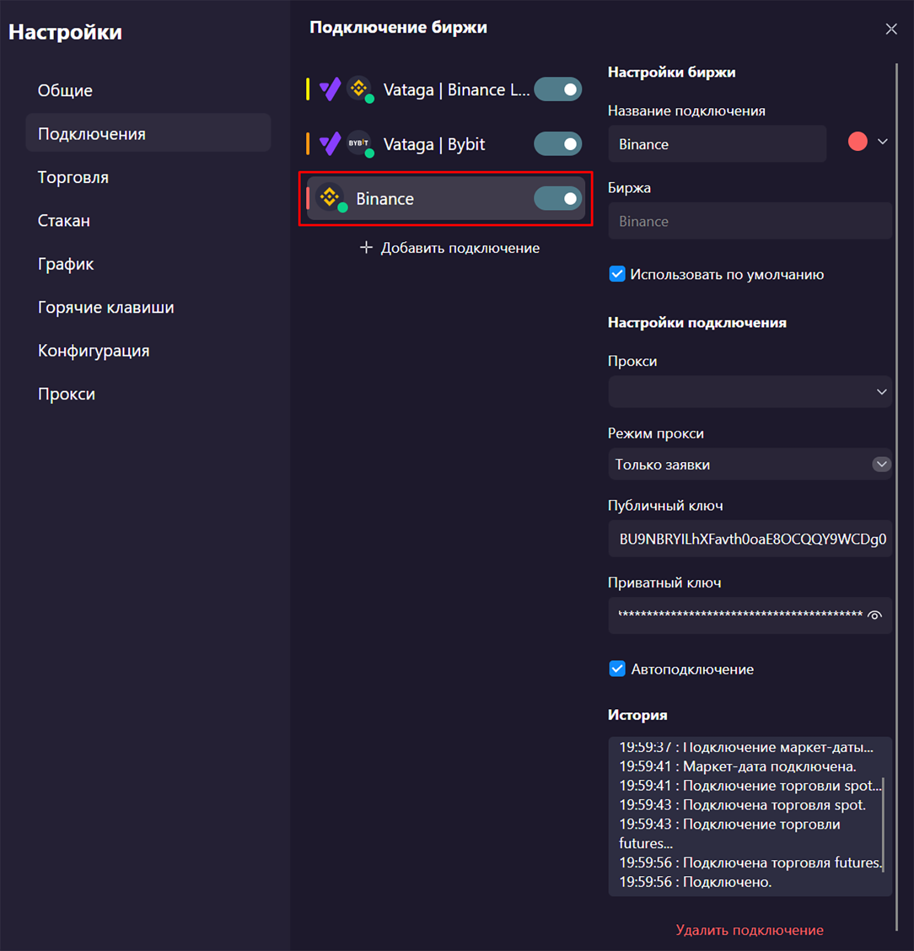Click the Публичный ключ field
The width and height of the screenshot is (914, 951).
pos(750,538)
